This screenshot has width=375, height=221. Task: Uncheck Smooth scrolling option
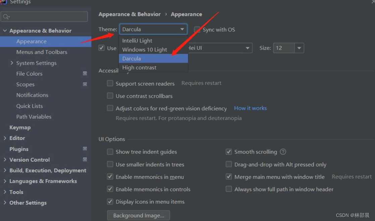229,152
